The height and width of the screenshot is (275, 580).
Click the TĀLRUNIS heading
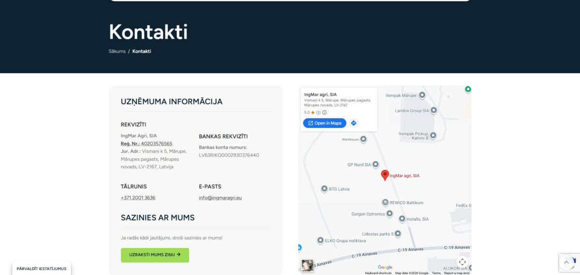[134, 187]
